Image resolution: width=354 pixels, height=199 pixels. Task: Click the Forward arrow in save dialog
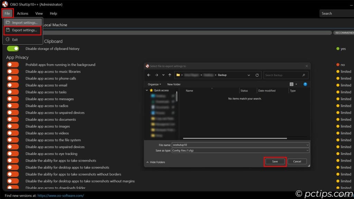[156, 75]
